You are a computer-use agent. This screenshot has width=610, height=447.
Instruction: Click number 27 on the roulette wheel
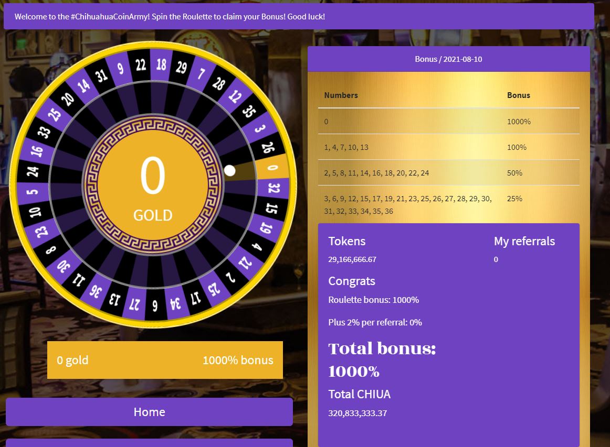point(134,304)
